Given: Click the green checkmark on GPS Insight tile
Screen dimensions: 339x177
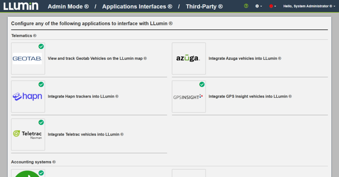Looking at the screenshot, I should [202, 85].
